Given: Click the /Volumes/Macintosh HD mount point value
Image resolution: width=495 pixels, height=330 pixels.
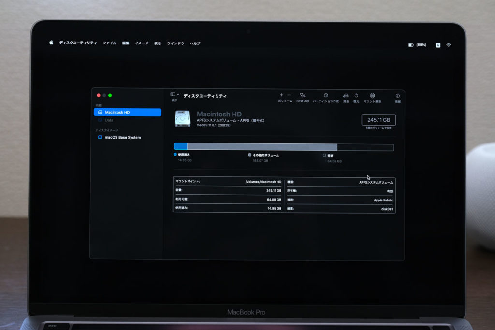Looking at the screenshot, I should [x=263, y=182].
